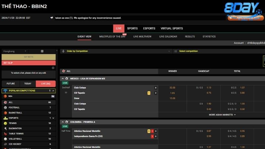Click the My Bets button
This screenshot has width=265, height=149.
(x=28, y=57)
